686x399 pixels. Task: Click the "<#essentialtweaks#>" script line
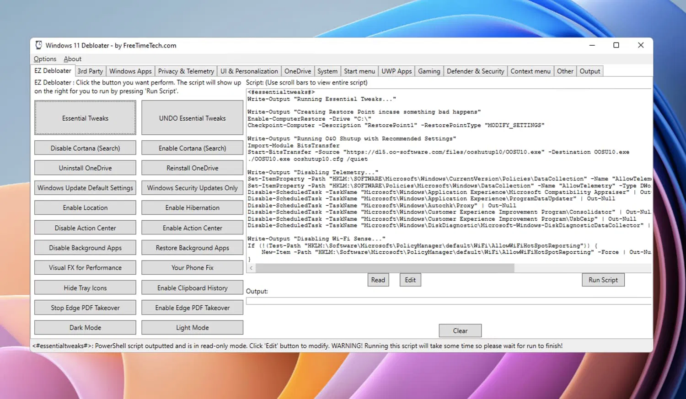pos(281,92)
